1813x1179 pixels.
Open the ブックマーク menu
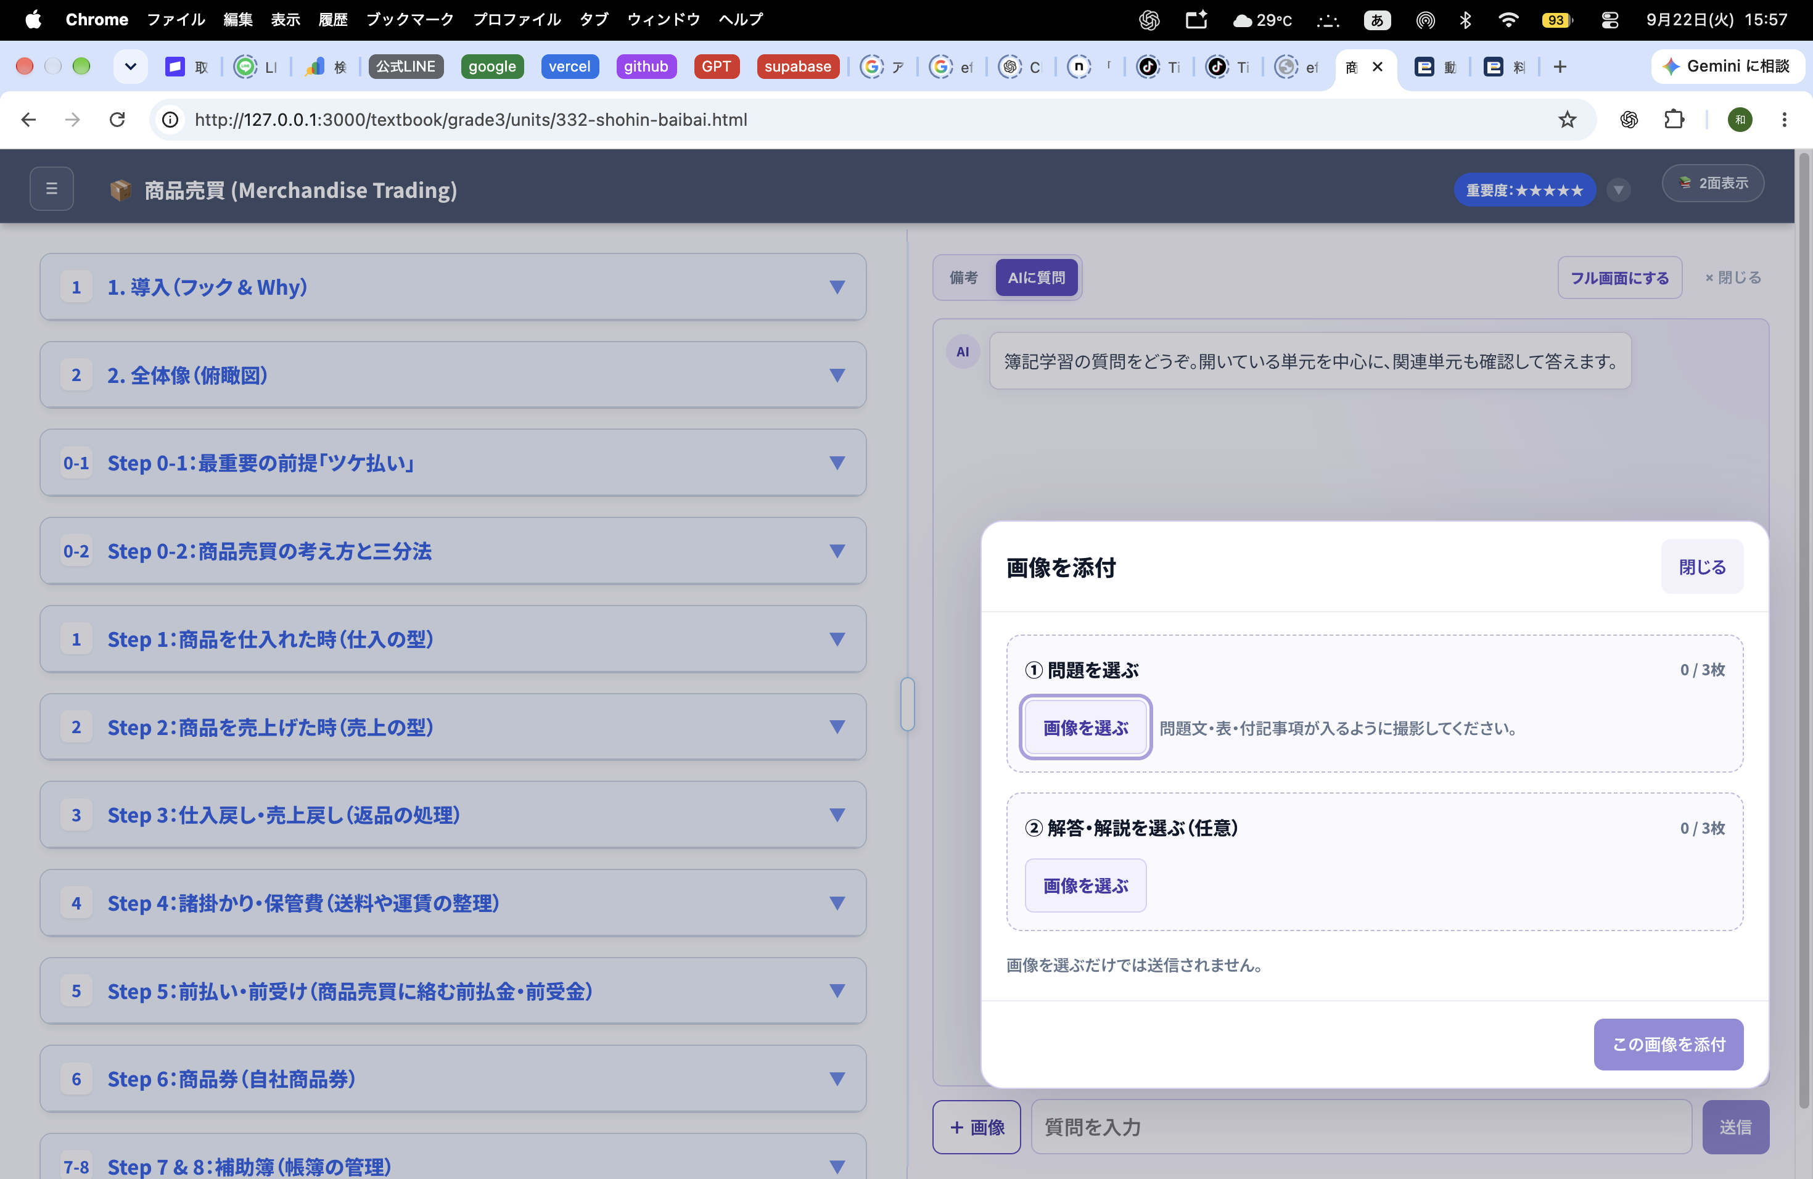coord(410,20)
